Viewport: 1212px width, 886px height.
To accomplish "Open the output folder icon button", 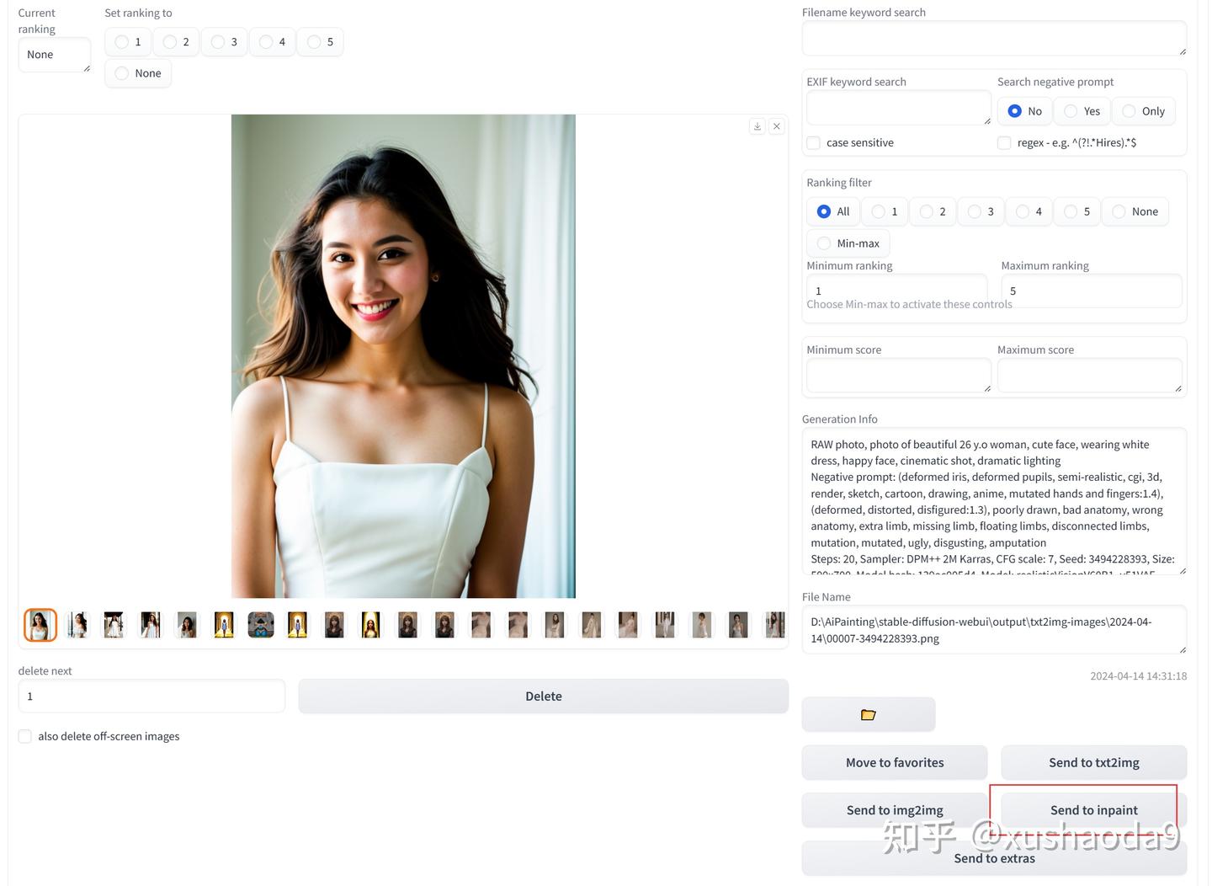I will tap(868, 714).
